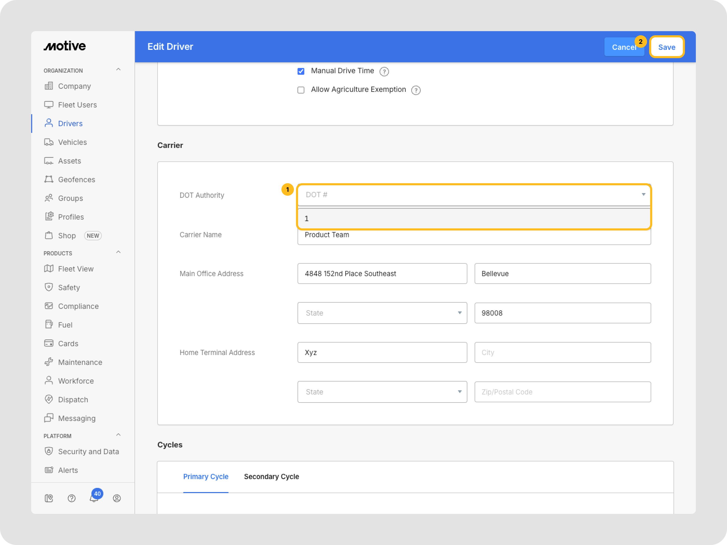
Task: Collapse the Organization section chevron
Action: [x=118, y=70]
